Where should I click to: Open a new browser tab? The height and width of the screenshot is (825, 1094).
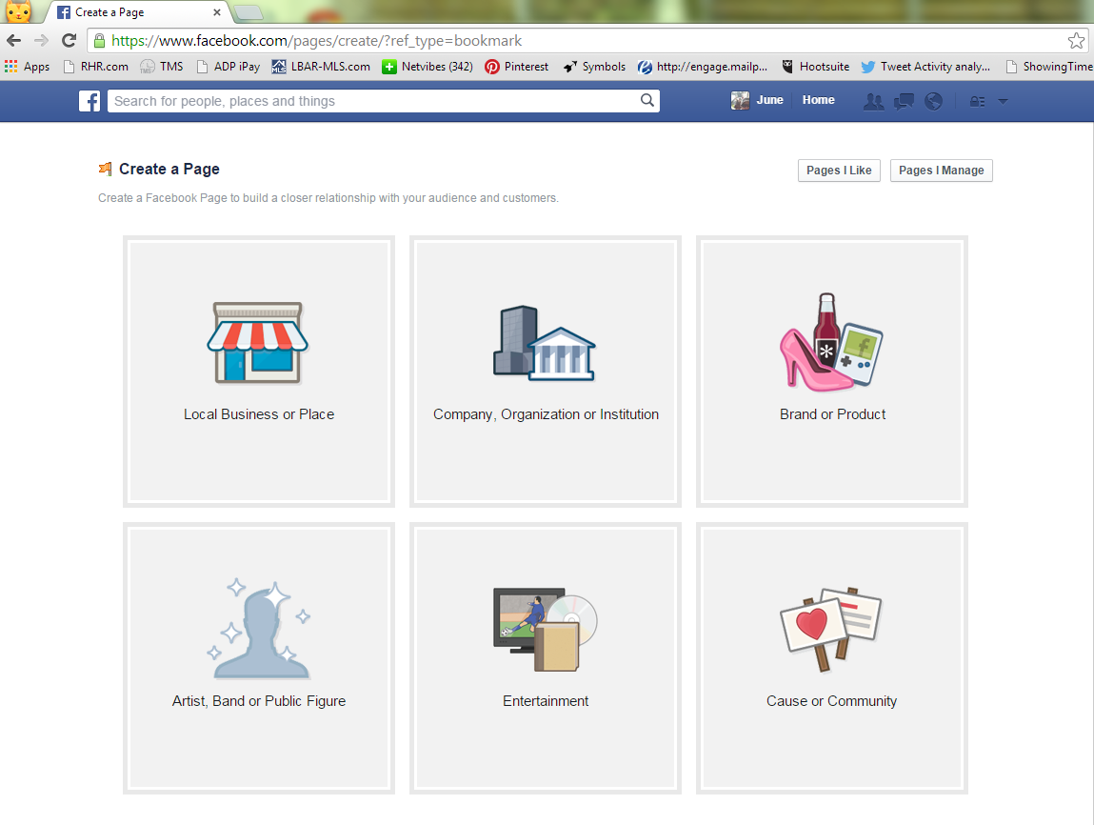click(x=249, y=12)
